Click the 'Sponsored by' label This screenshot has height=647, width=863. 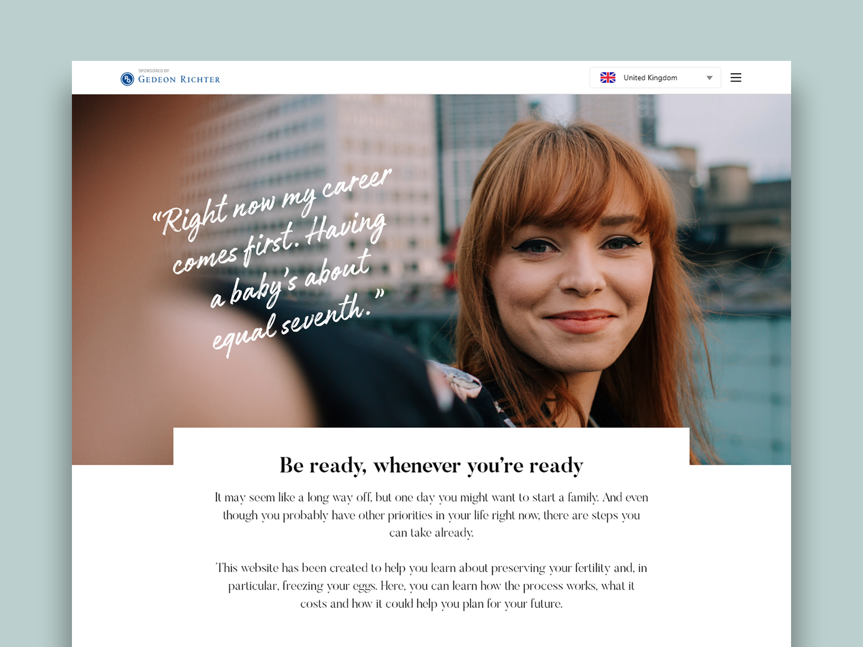(x=153, y=71)
